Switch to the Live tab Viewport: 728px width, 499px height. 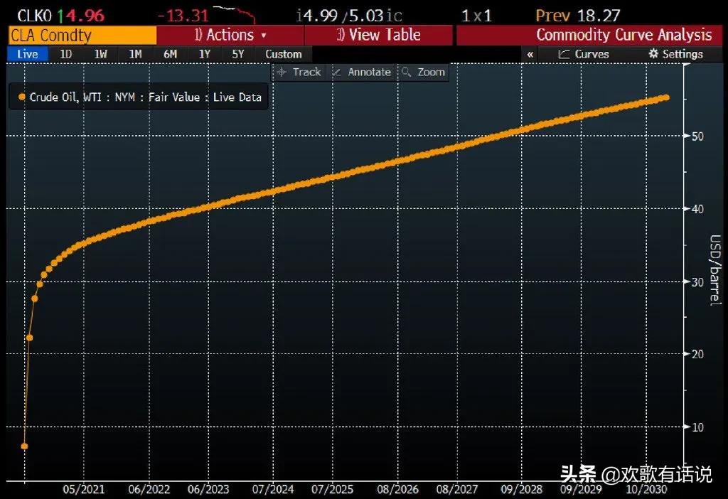click(x=28, y=54)
